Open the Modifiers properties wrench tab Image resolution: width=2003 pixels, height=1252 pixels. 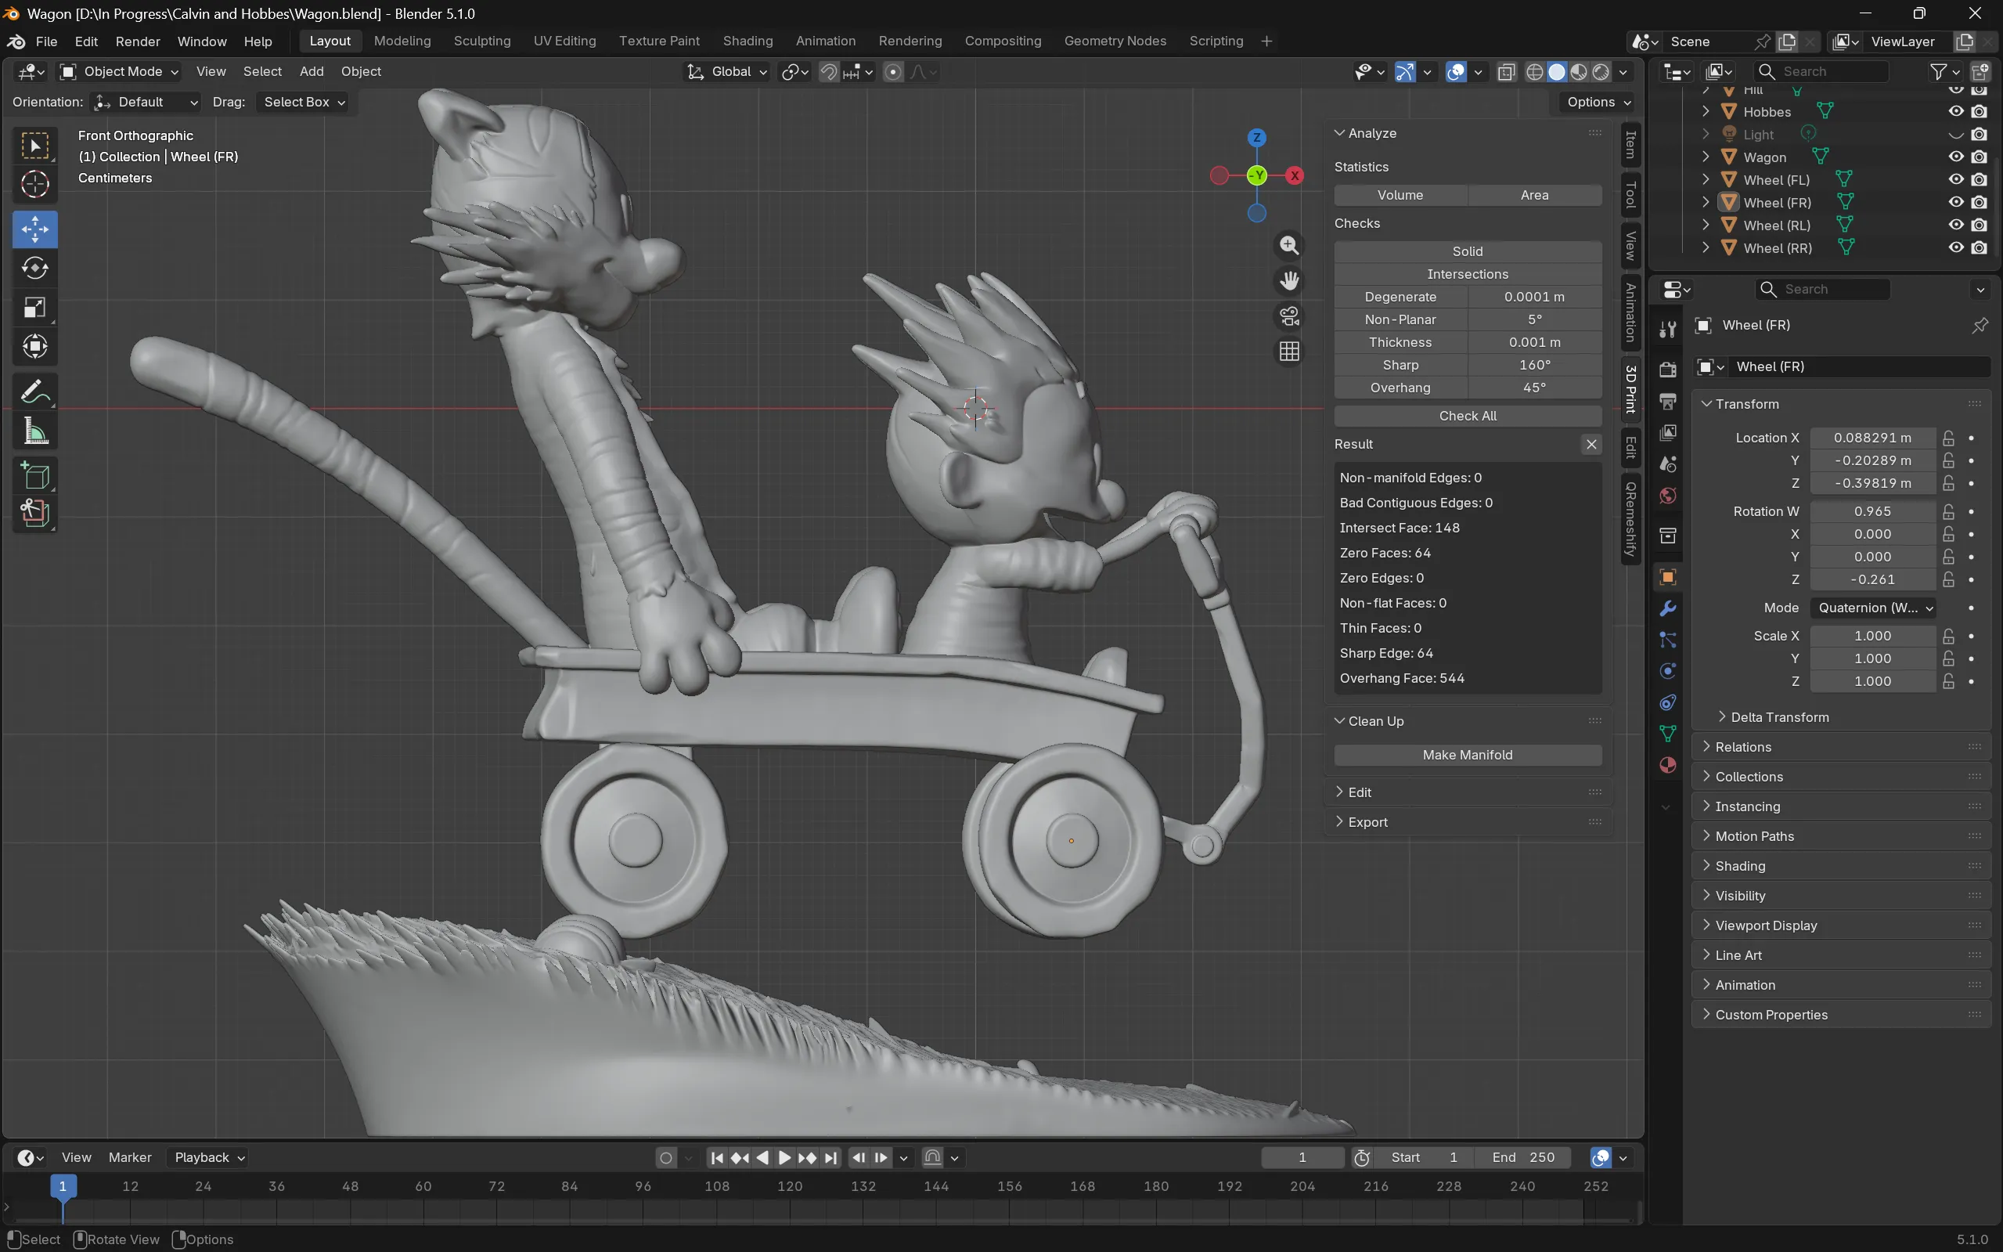[x=1668, y=608]
